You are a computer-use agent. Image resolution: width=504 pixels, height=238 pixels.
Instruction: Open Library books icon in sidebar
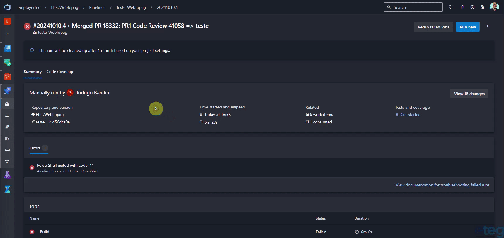[x=7, y=139]
